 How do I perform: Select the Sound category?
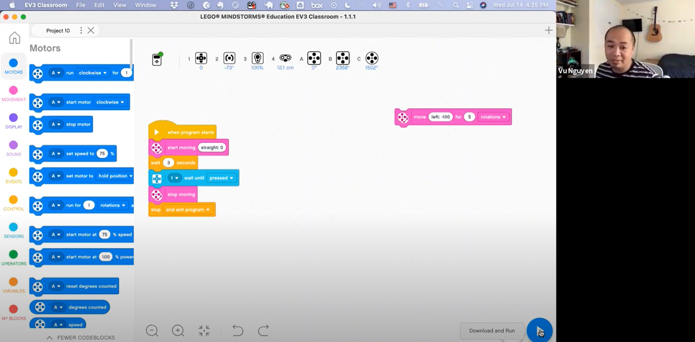(13, 148)
